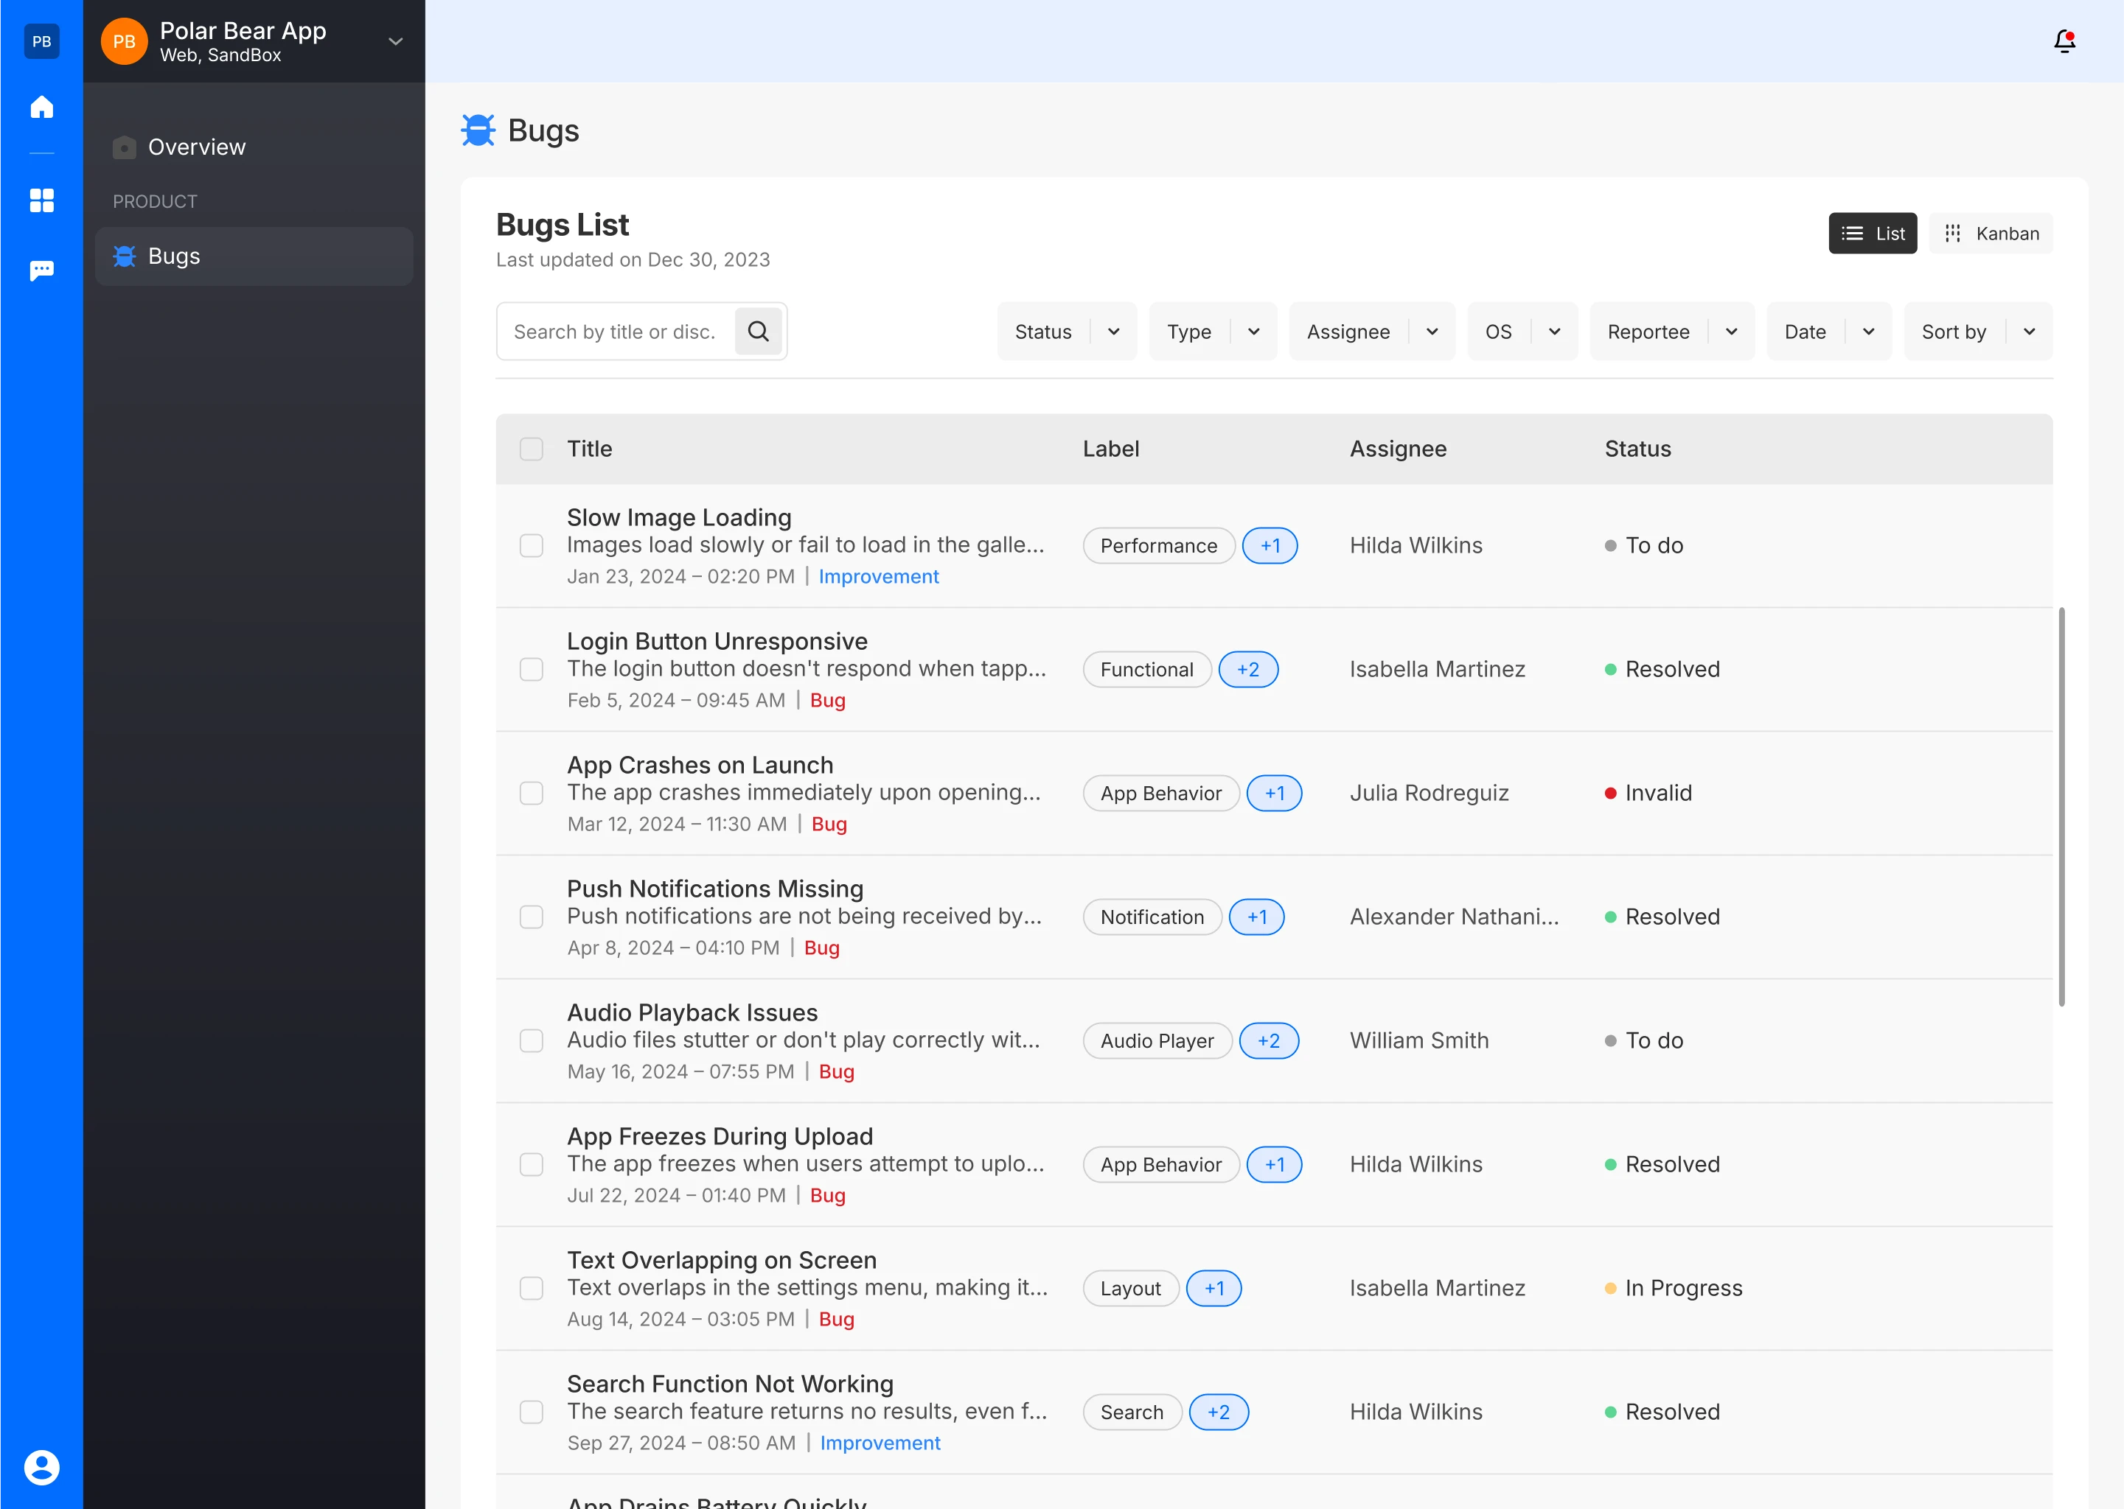Click the bugs list vertical scrollbar

click(x=2061, y=807)
